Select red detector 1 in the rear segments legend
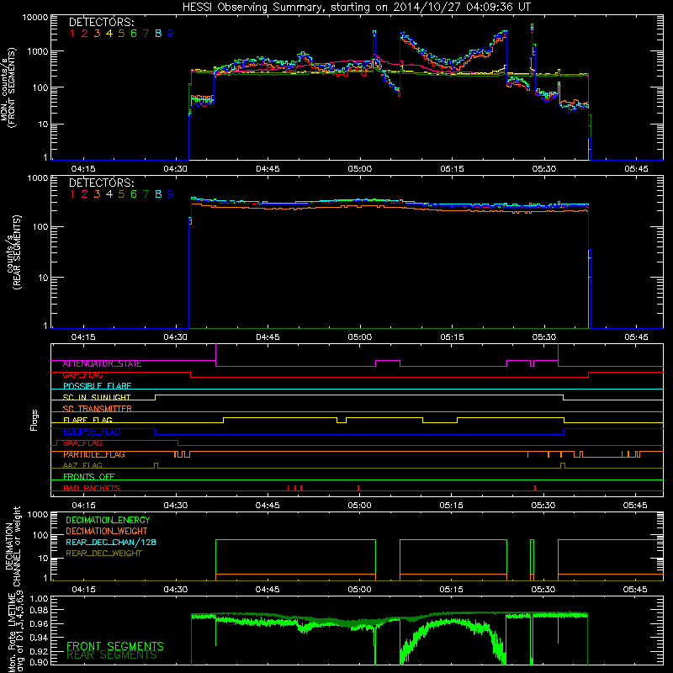Image resolution: width=673 pixels, height=673 pixels. pyautogui.click(x=72, y=194)
